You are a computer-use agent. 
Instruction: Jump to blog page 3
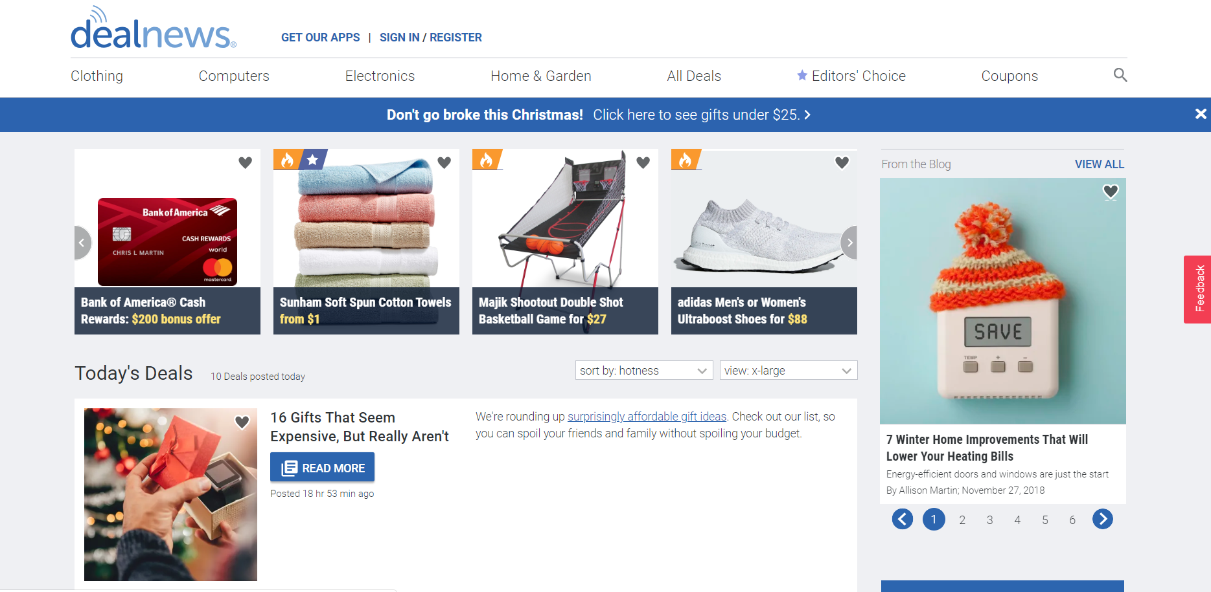[990, 520]
